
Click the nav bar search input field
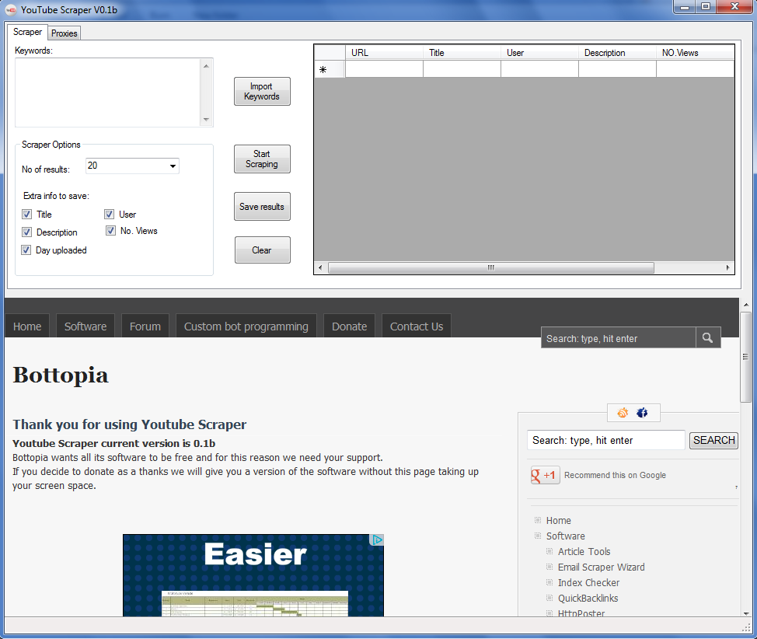[619, 338]
